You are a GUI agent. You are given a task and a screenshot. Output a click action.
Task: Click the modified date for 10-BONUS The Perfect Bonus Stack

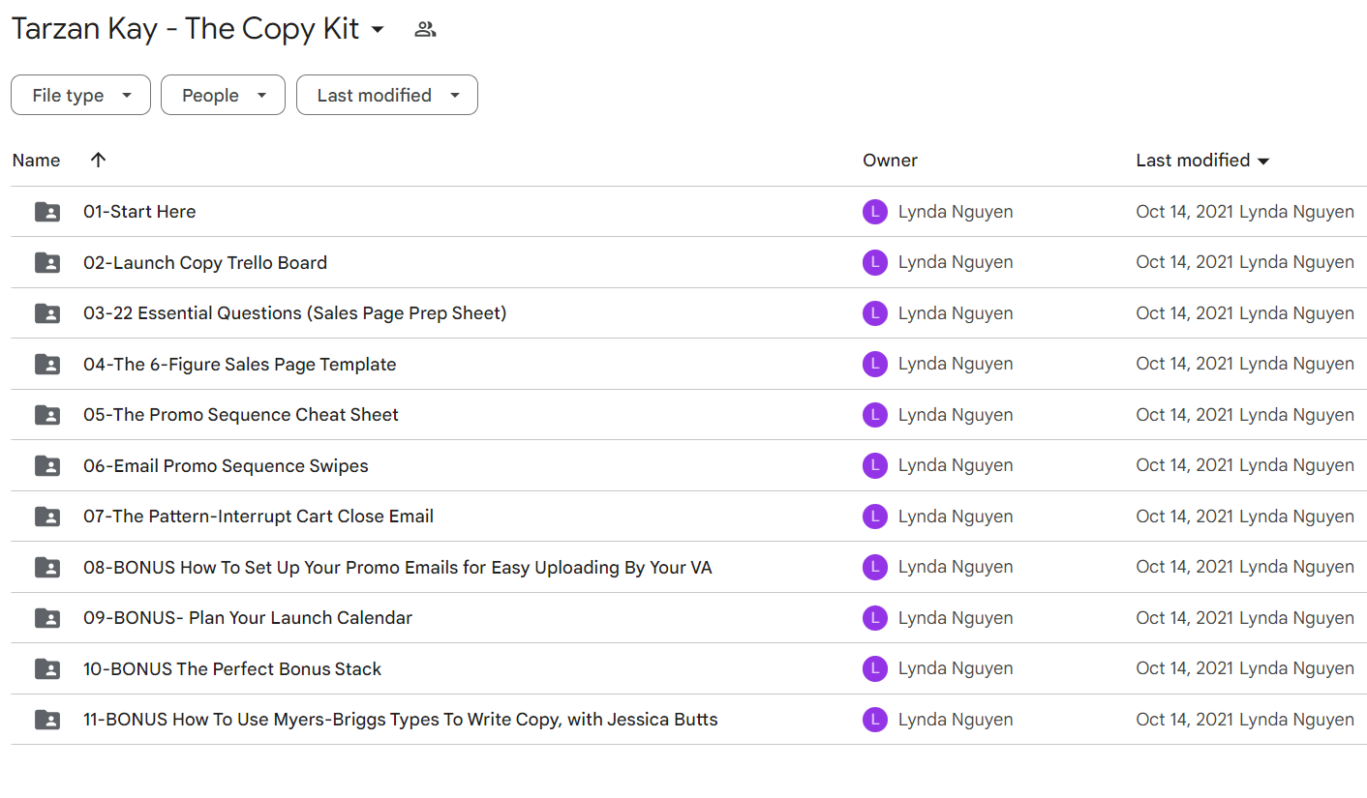point(1245,668)
